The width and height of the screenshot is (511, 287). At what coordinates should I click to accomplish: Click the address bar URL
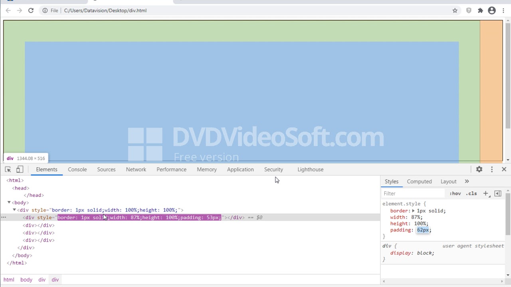pyautogui.click(x=105, y=10)
